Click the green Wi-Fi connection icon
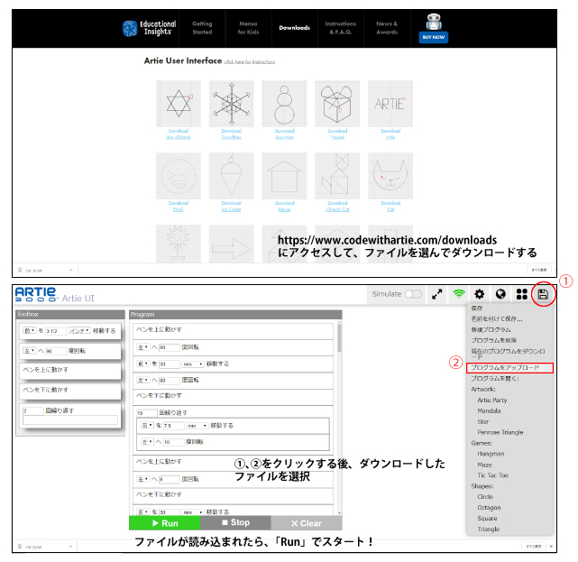 (459, 294)
